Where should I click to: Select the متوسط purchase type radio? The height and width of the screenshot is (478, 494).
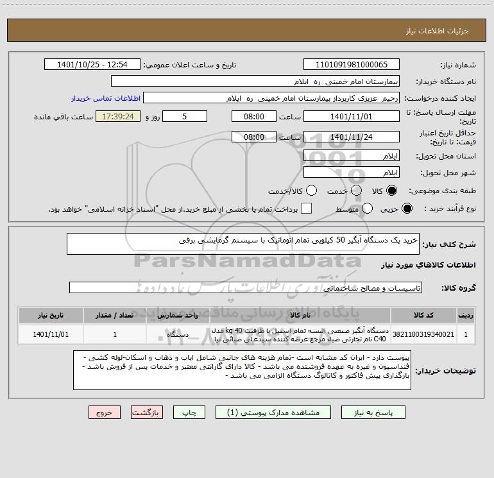[x=367, y=209]
